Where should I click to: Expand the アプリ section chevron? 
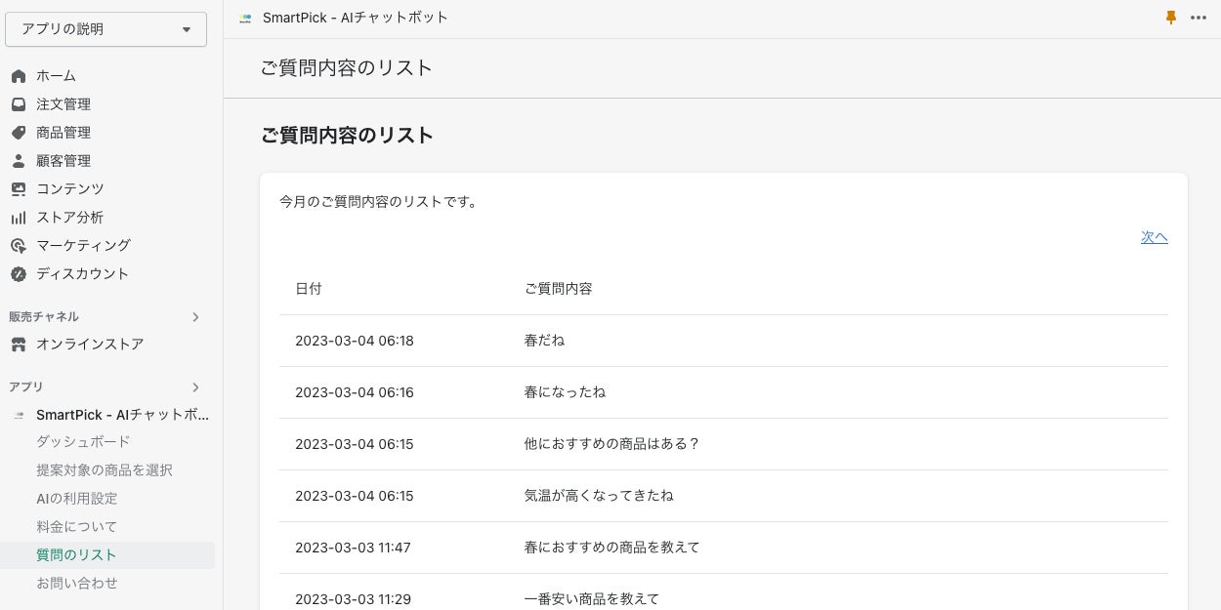pos(195,387)
